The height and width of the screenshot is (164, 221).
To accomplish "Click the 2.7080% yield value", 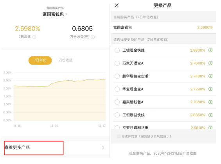I will click(x=198, y=102).
